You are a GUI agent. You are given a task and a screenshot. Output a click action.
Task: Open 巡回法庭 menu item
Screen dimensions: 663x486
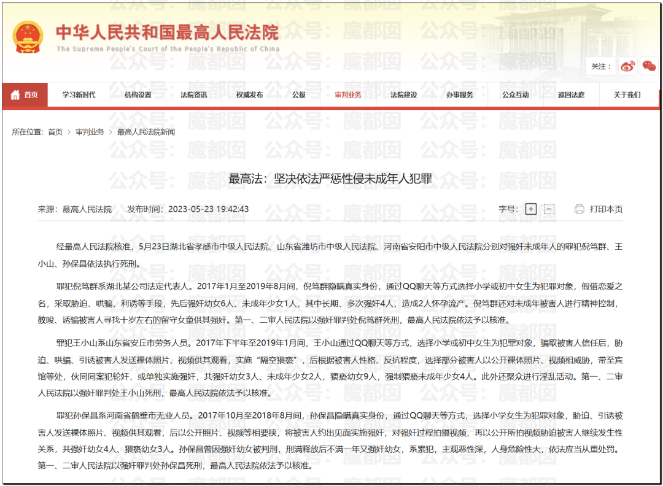(572, 95)
